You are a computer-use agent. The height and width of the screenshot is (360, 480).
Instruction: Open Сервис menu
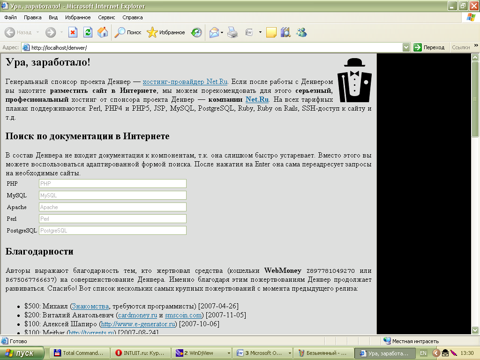(106, 17)
